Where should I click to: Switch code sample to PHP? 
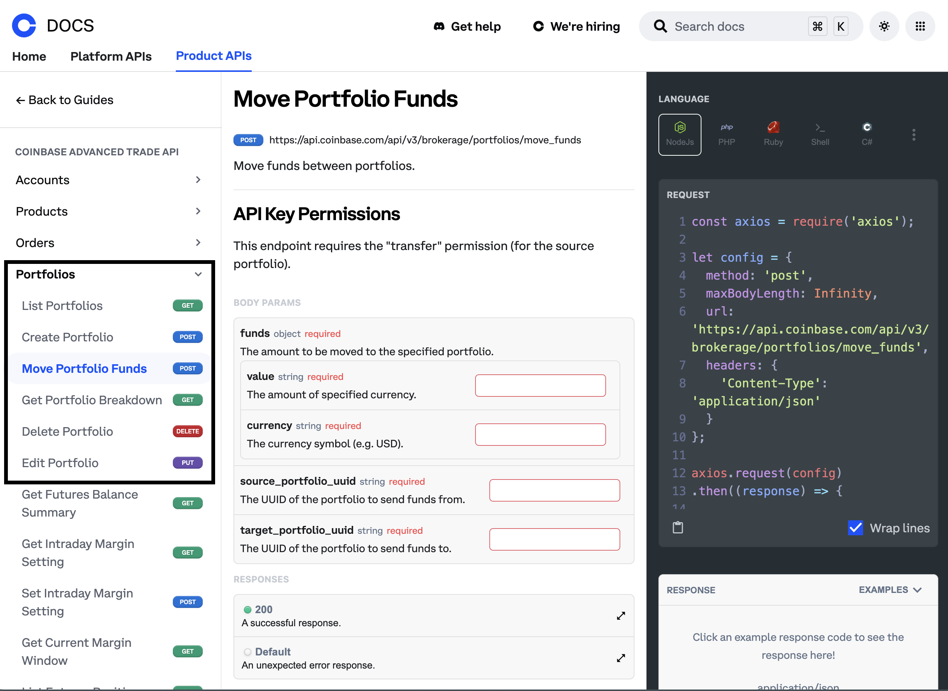click(x=727, y=134)
